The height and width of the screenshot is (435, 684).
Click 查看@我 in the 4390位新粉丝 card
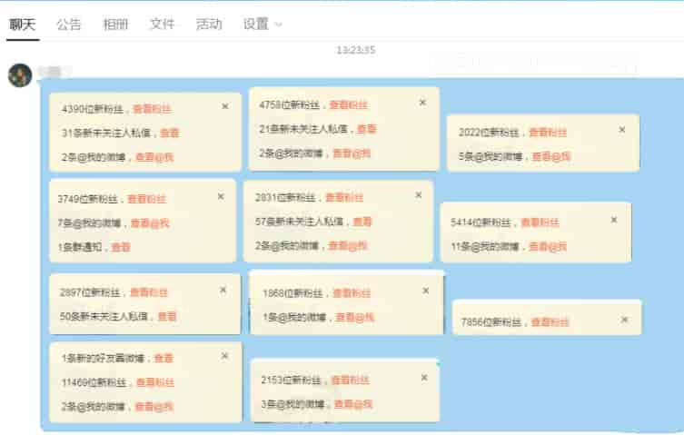154,156
